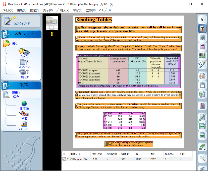Click the 絵の歪み skew column header

pos(171,154)
